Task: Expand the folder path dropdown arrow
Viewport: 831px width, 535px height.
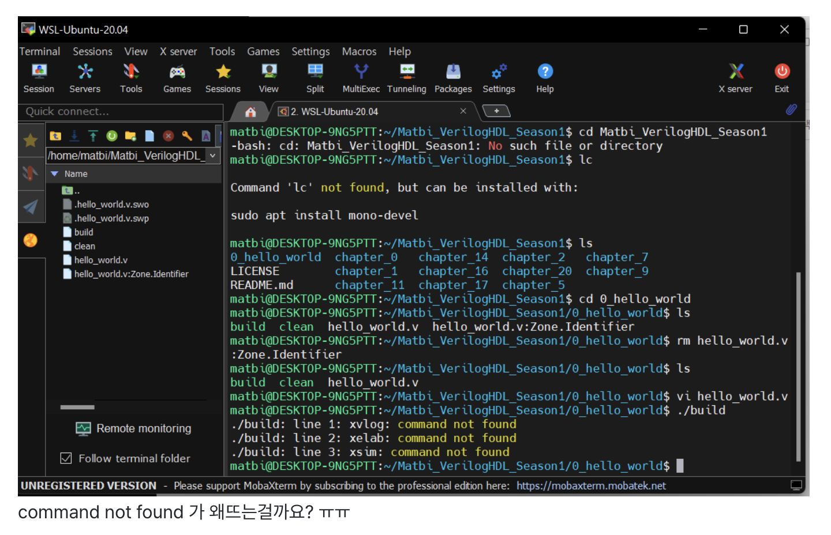Action: 212,156
